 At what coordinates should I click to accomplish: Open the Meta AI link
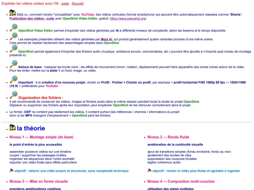click(x=106, y=39)
